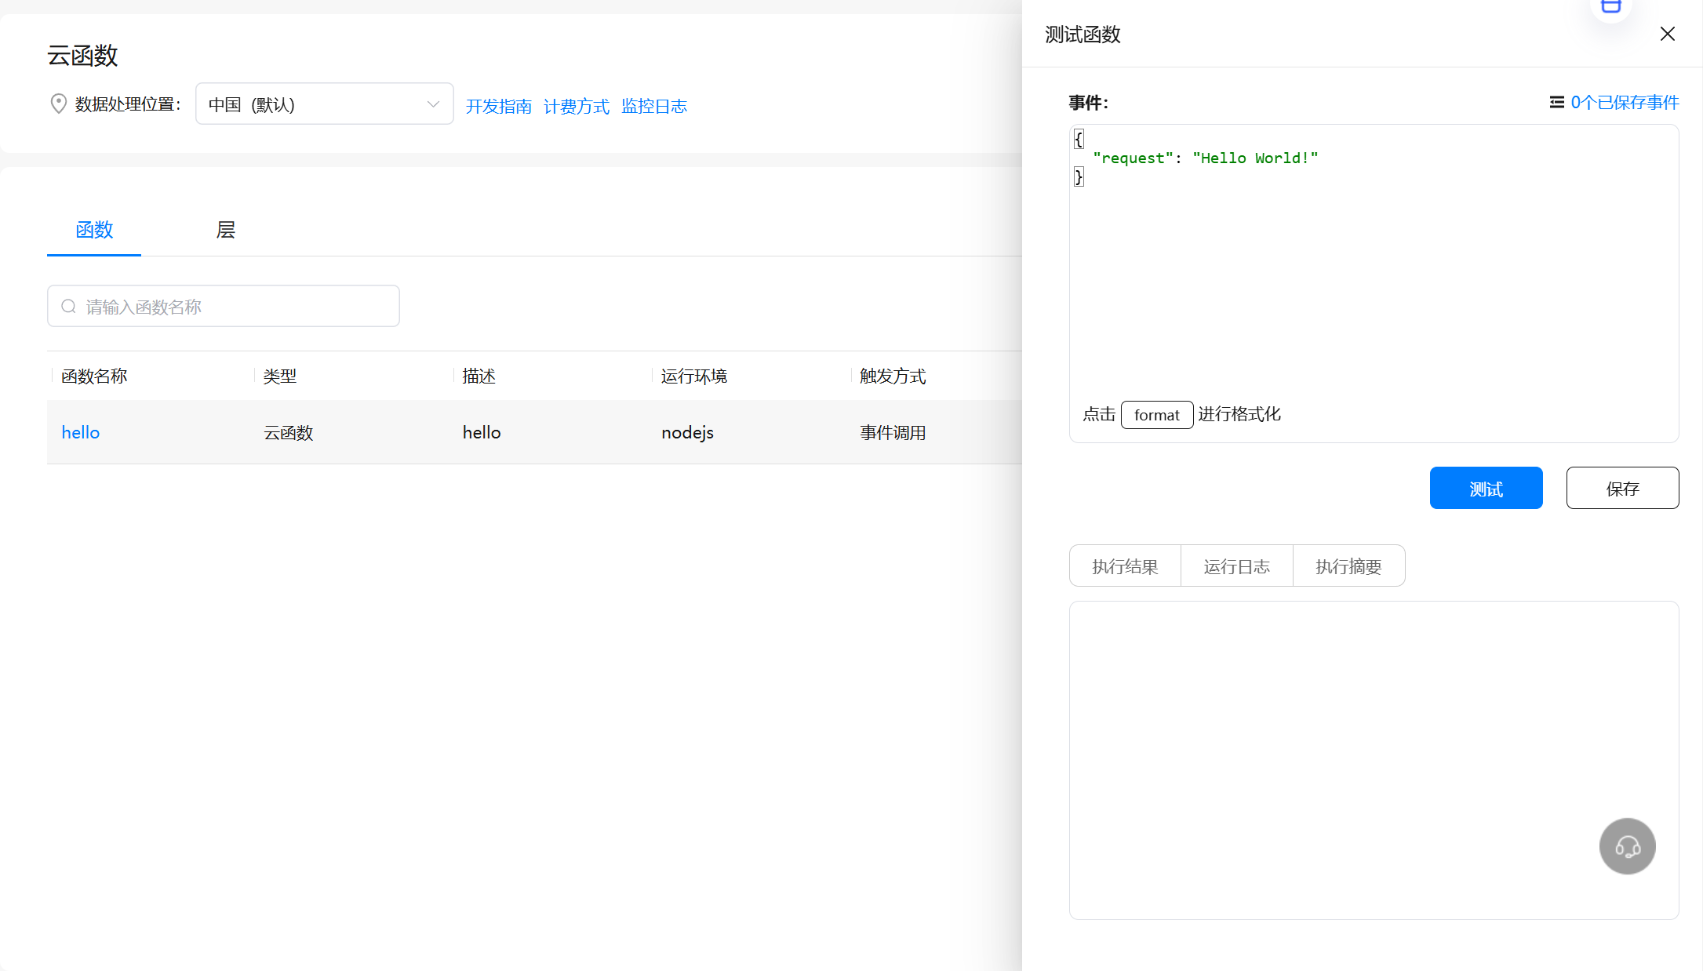Screen dimensions: 1703x971
Task: Select the 运行日志 tab
Action: coord(1237,566)
